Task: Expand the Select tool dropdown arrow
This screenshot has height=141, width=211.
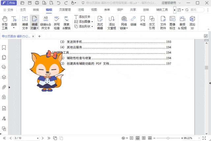Action: 14,28
